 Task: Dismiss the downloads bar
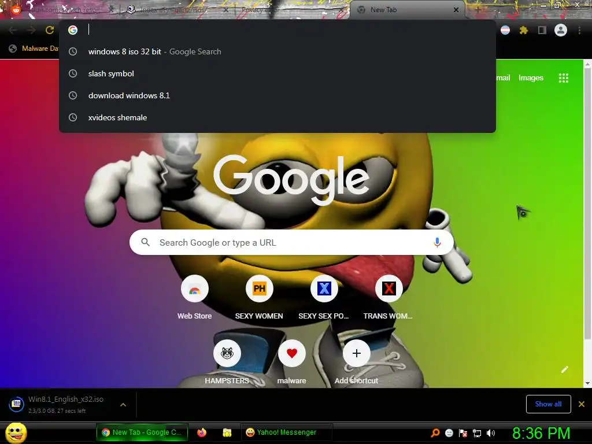582,404
